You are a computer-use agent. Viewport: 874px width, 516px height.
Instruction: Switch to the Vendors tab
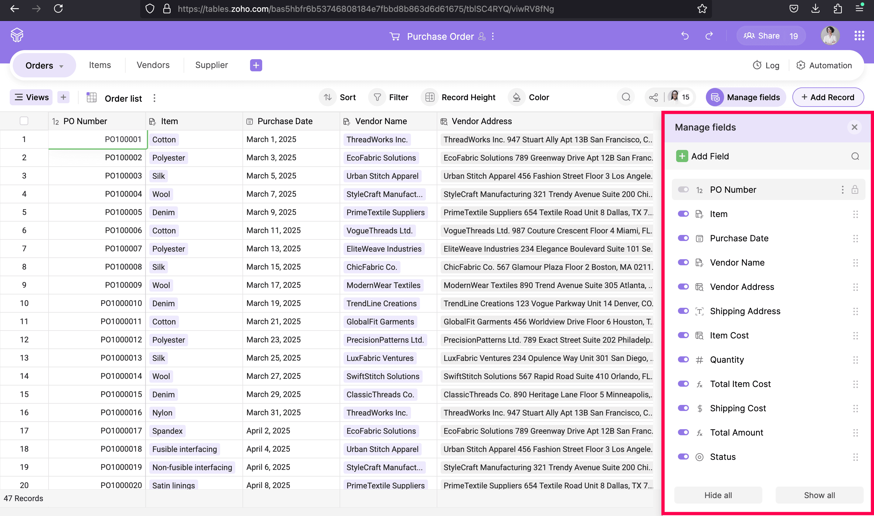point(153,65)
